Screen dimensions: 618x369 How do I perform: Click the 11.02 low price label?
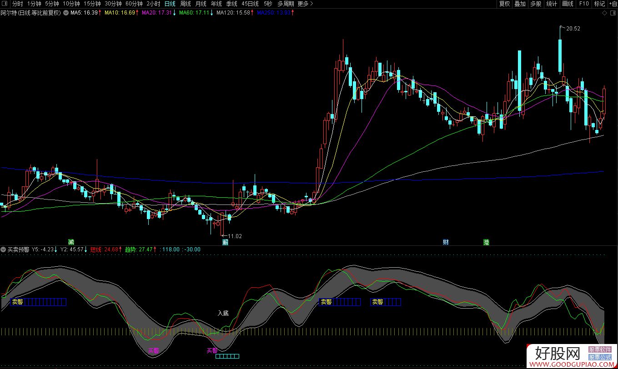pos(235,236)
